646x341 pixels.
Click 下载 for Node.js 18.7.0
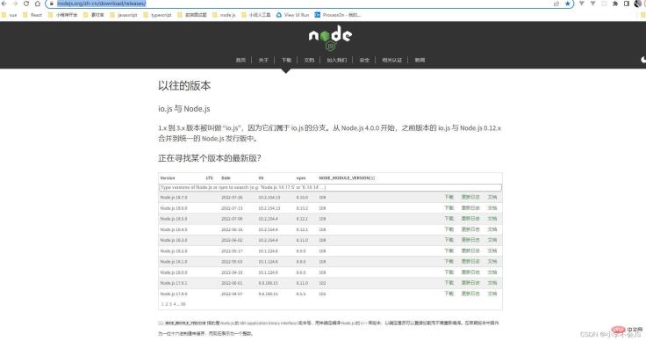click(449, 197)
